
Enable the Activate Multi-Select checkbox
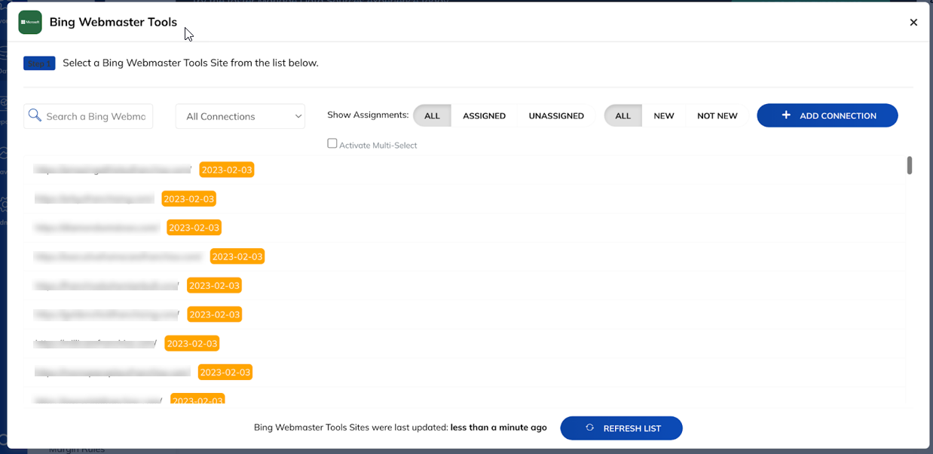332,143
